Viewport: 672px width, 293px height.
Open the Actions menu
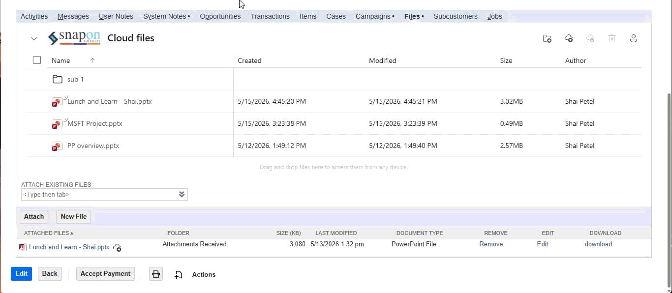coord(204,274)
